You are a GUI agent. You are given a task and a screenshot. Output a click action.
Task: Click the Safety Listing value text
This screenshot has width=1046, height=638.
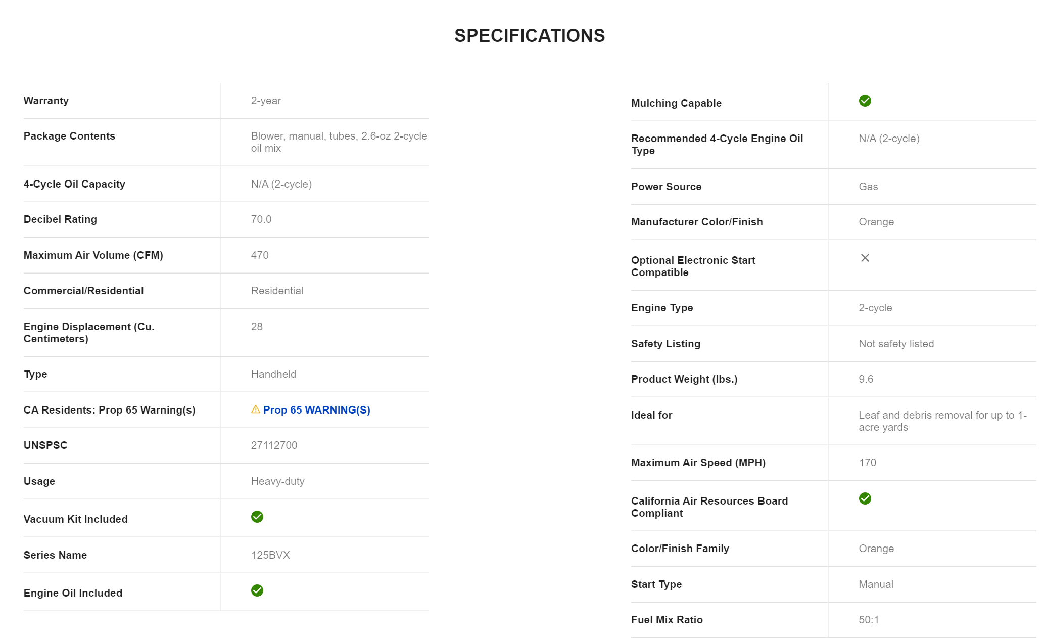click(896, 344)
